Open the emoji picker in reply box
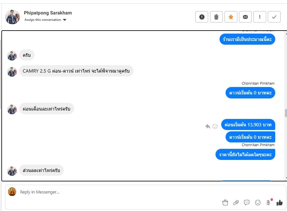Screen dimensions: 287x211 (x=258, y=203)
